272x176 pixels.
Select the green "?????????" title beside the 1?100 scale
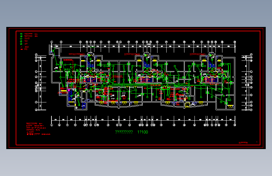pyautogui.click(x=124, y=132)
